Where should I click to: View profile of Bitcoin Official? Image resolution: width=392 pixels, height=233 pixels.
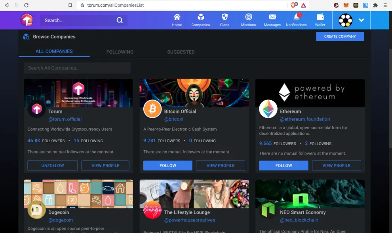point(221,166)
